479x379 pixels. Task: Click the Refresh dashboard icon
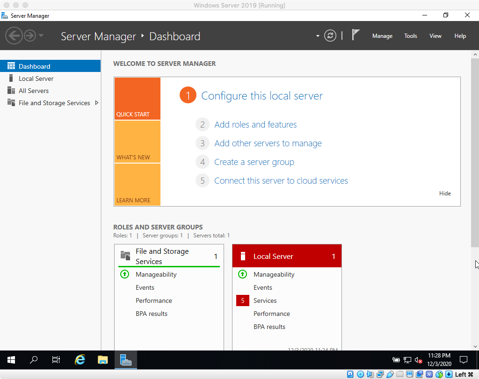point(330,36)
